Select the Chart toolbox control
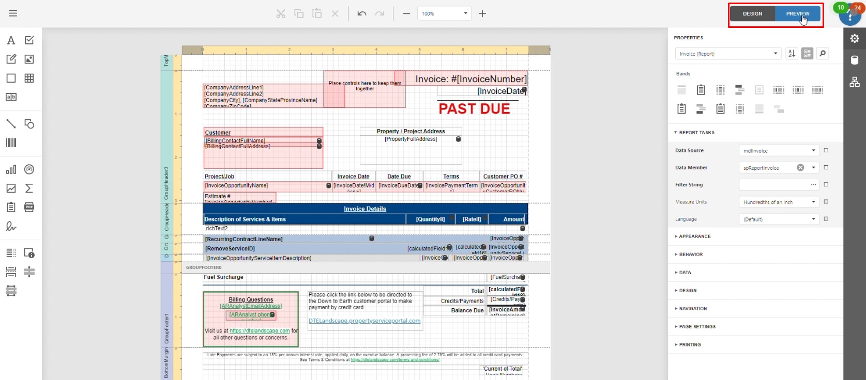 [11, 169]
